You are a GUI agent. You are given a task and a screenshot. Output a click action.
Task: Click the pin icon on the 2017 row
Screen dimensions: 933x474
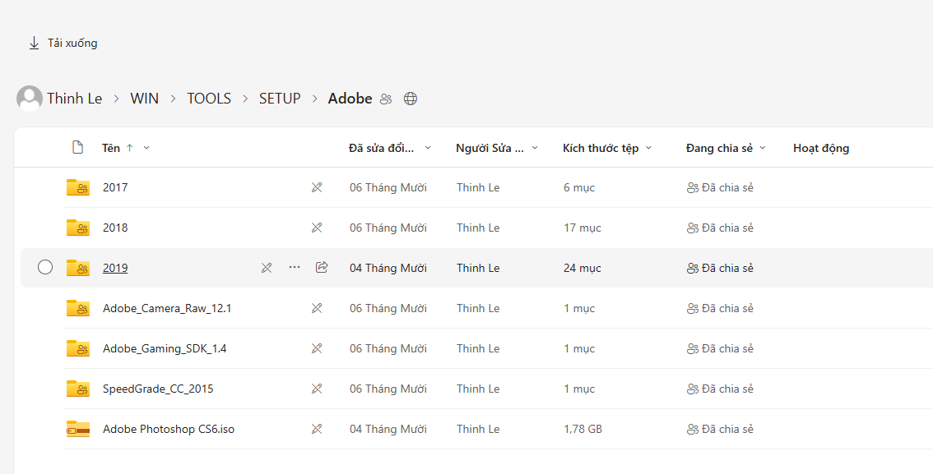(317, 187)
